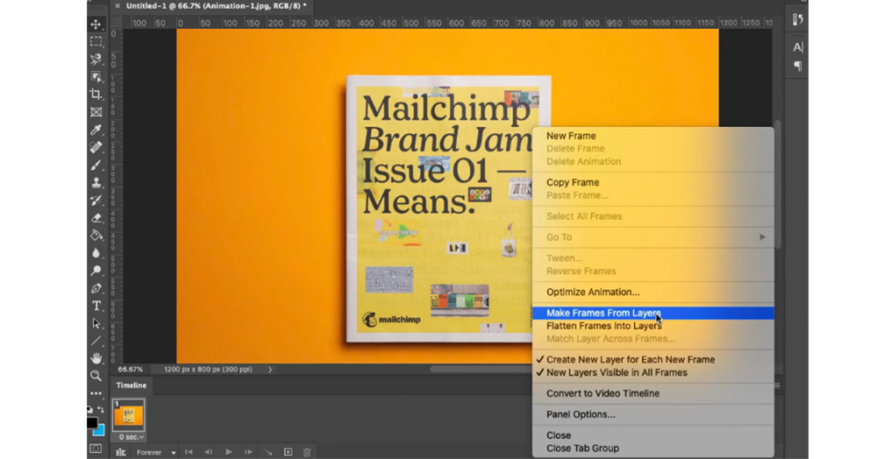Screen dimensions: 877x459
Task: Reset default foreground and background colors
Action: [90, 409]
